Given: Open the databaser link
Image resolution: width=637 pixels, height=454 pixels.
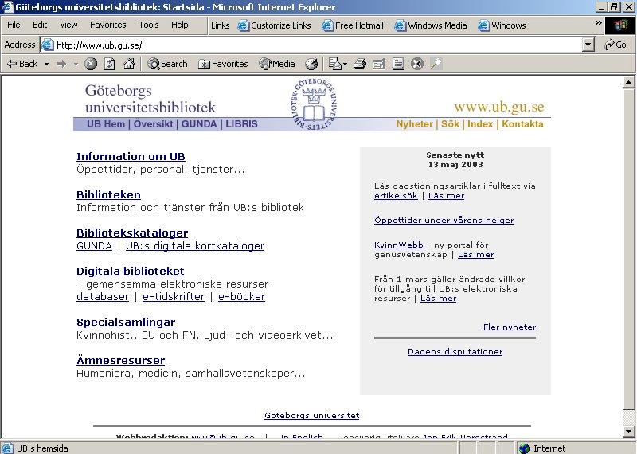Looking at the screenshot, I should [x=103, y=297].
